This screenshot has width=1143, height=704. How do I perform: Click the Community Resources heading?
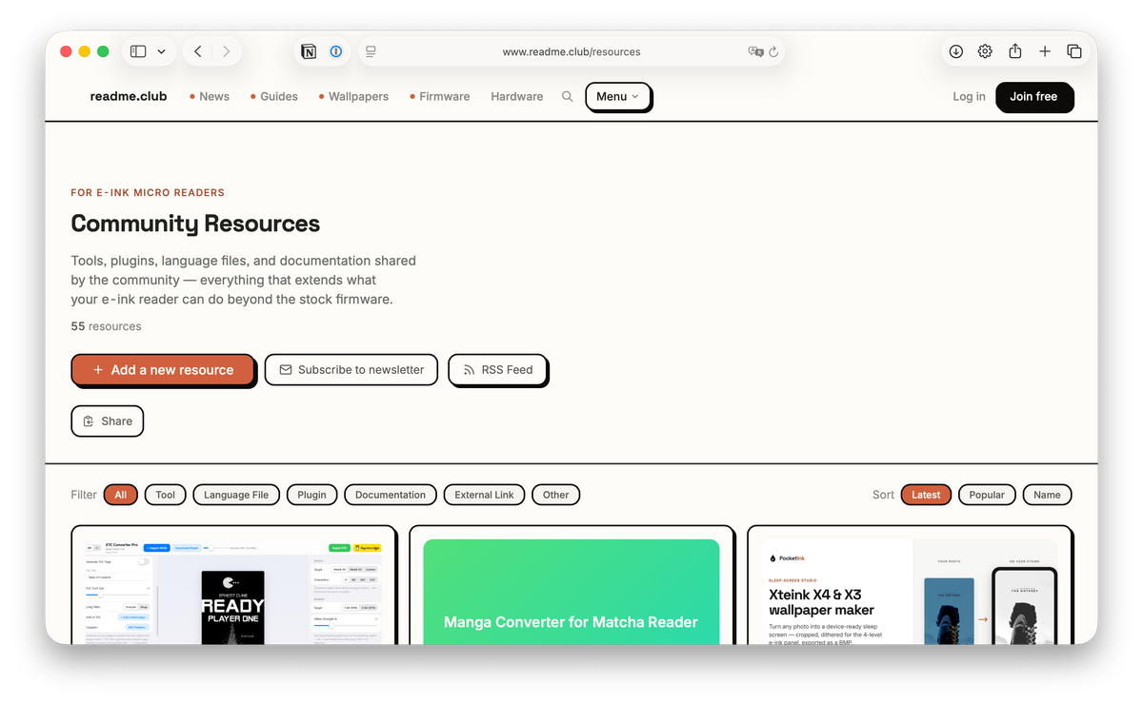click(x=195, y=224)
